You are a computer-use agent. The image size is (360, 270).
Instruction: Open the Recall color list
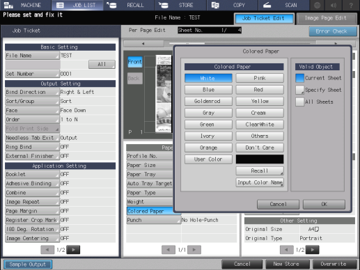point(260,171)
